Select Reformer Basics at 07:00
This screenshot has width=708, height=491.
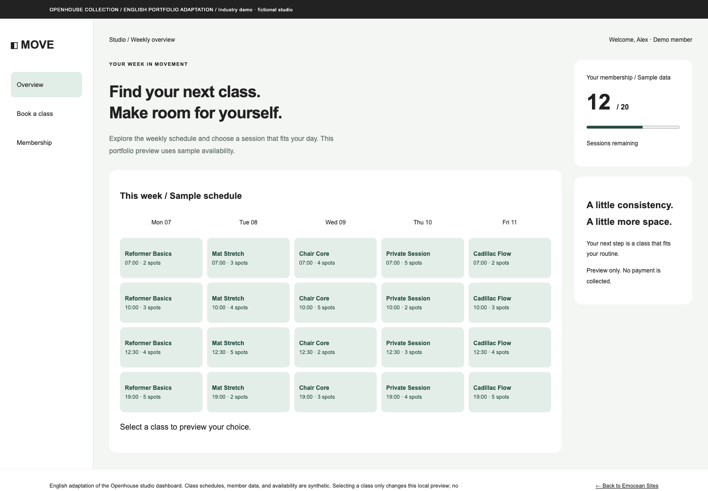[x=161, y=258]
